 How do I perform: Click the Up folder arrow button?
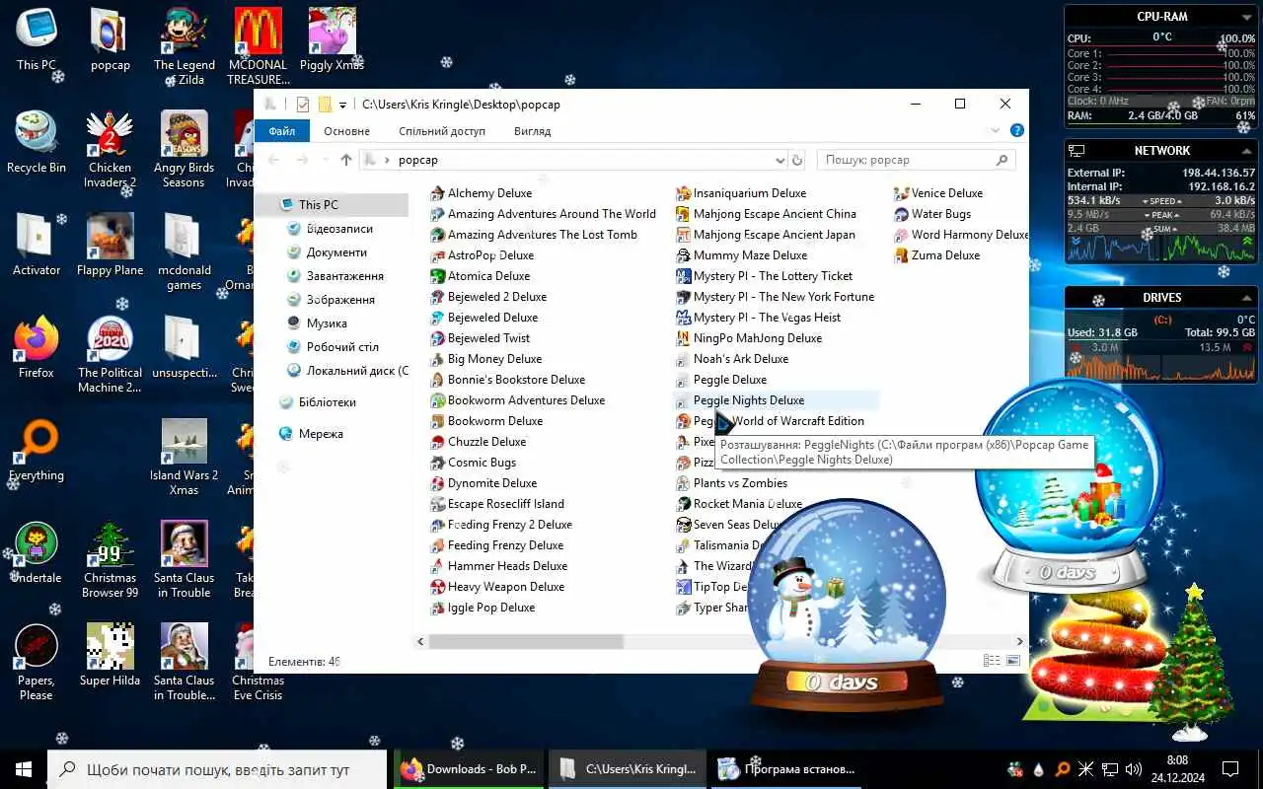pyautogui.click(x=345, y=160)
